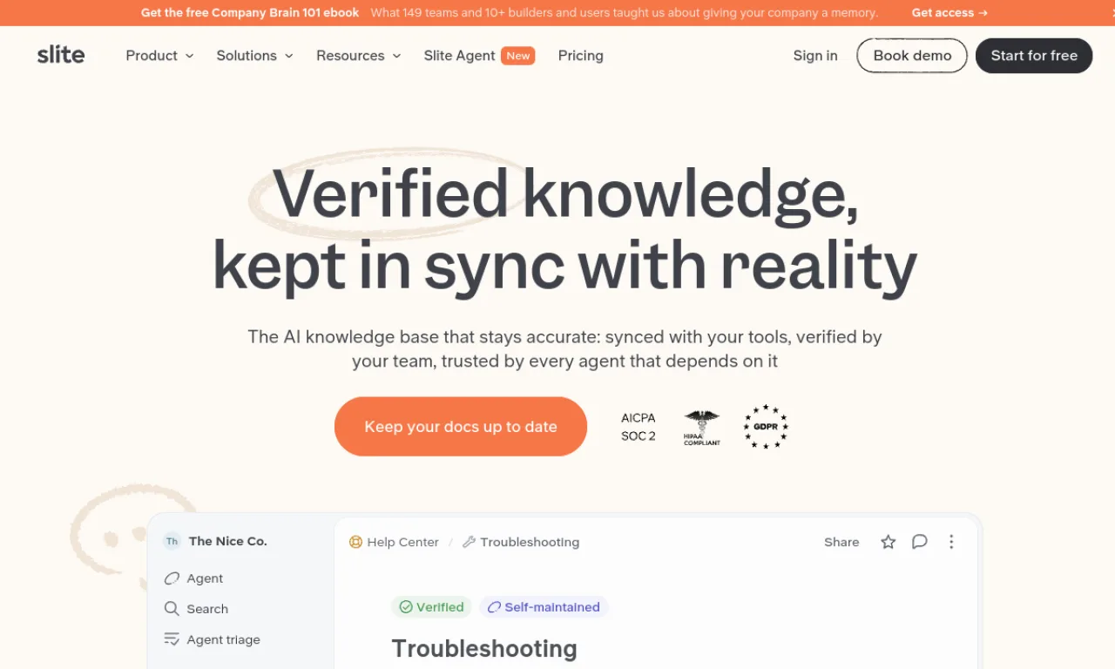Click the Product menu chevron
Viewport: 1115px width, 669px height.
click(189, 56)
